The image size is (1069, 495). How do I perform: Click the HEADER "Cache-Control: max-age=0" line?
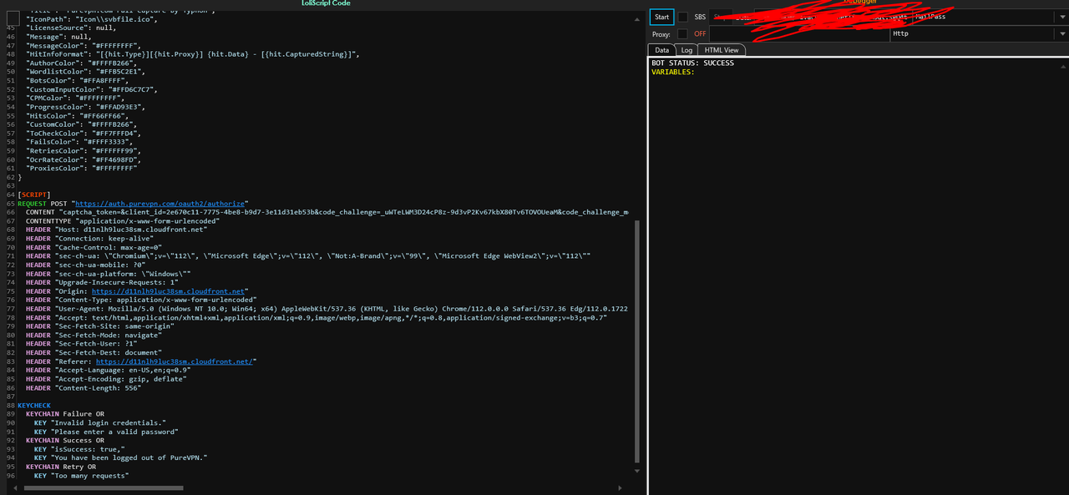pos(94,247)
